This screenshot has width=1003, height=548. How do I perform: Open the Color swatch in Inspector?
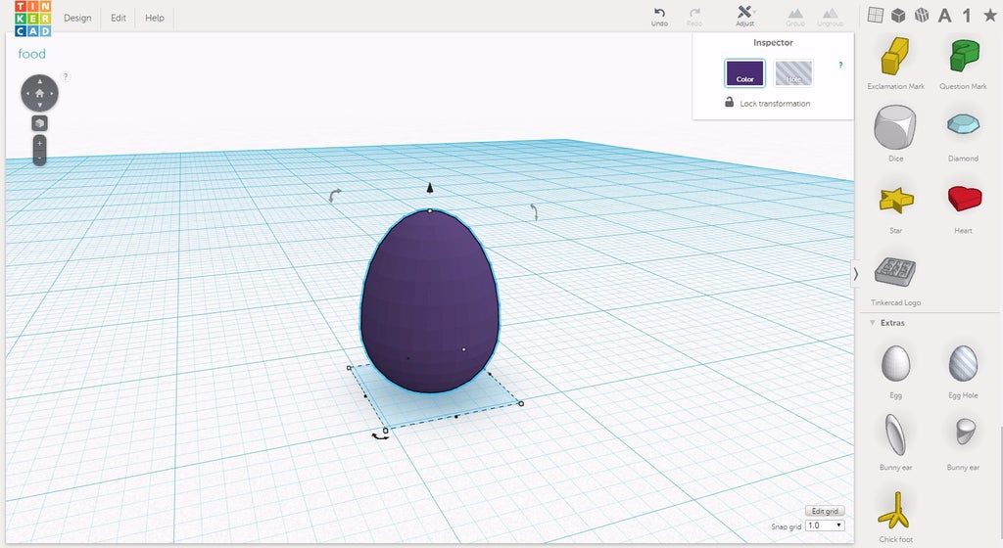pyautogui.click(x=744, y=72)
